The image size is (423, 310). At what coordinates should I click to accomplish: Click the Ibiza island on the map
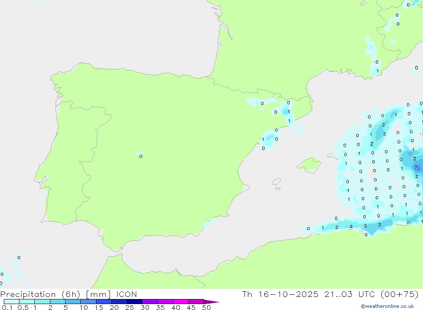point(276,182)
